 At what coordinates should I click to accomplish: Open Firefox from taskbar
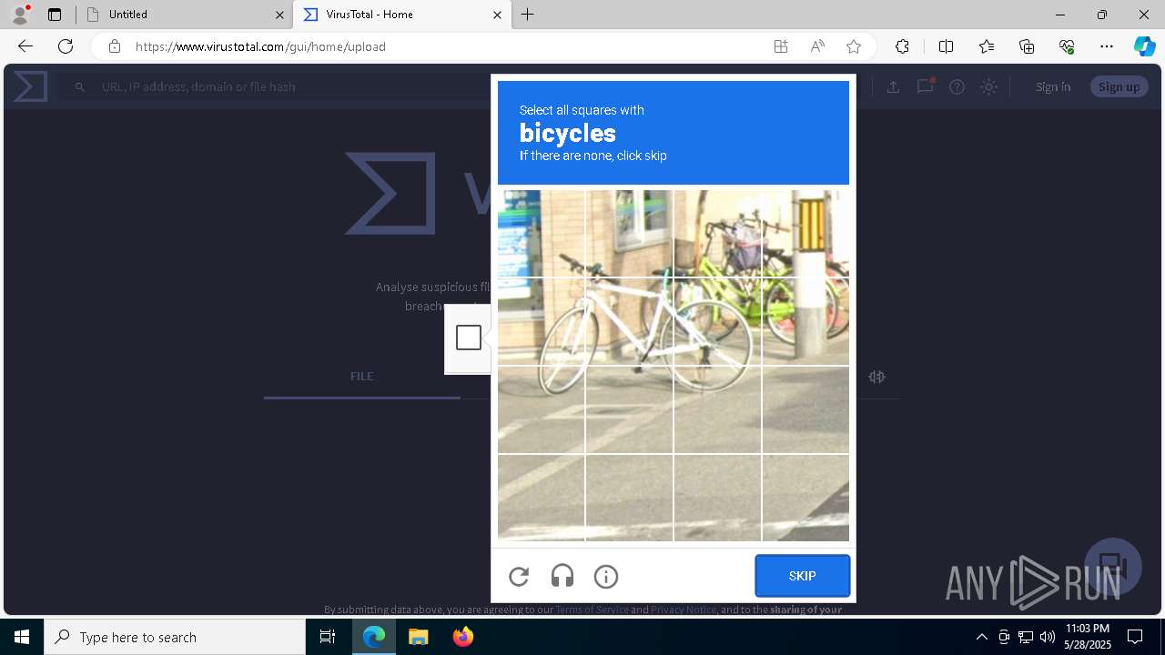[462, 637]
